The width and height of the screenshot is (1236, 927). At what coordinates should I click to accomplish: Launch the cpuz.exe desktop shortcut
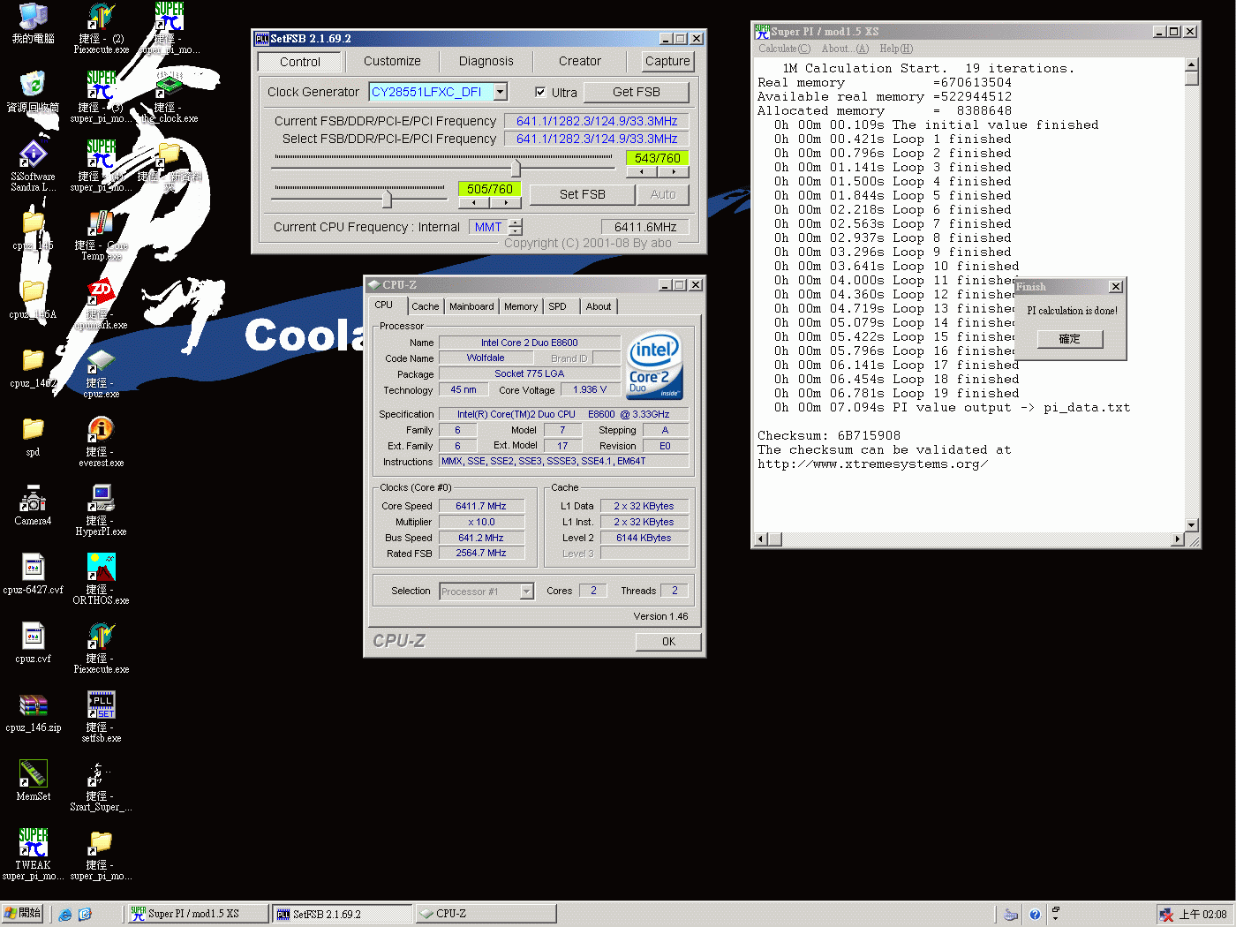(x=102, y=373)
